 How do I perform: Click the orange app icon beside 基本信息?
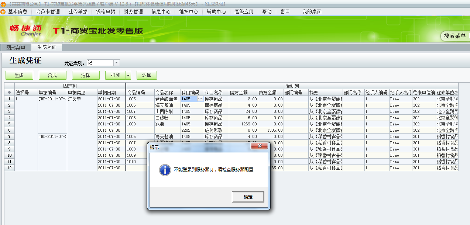(x=3, y=11)
